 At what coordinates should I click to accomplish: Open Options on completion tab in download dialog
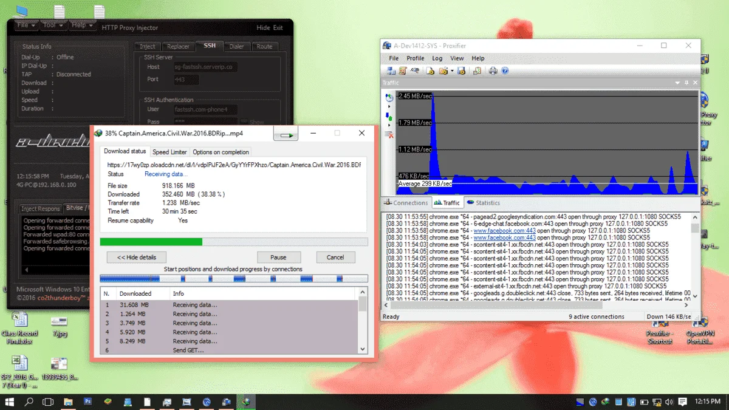coord(221,152)
